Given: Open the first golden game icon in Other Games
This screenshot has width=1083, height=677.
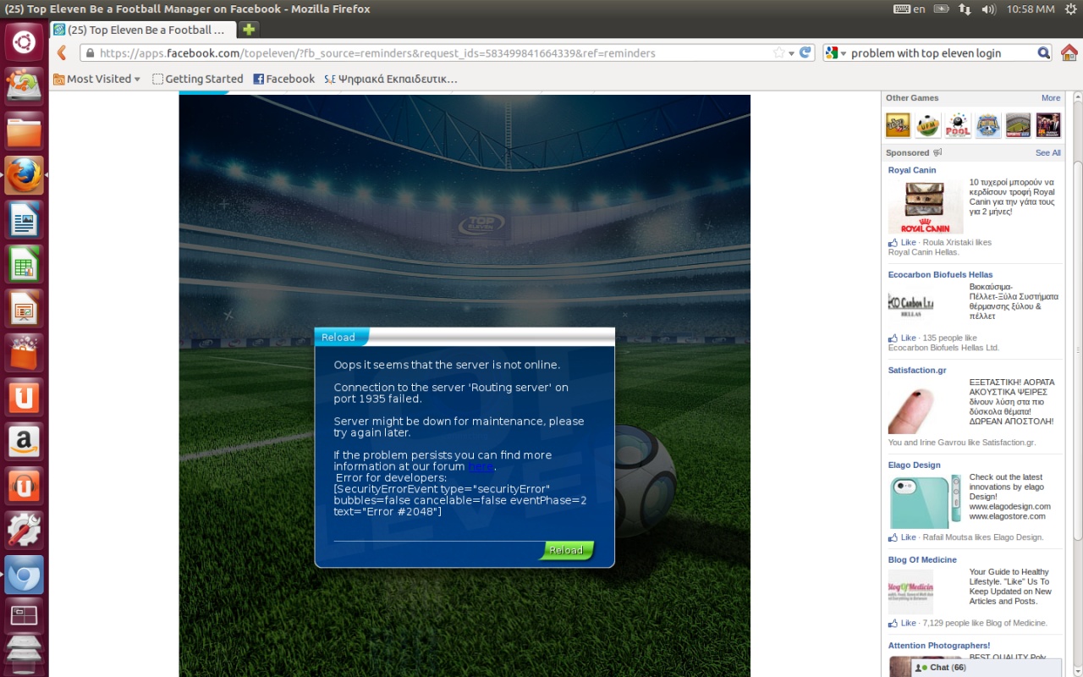Looking at the screenshot, I should [898, 125].
